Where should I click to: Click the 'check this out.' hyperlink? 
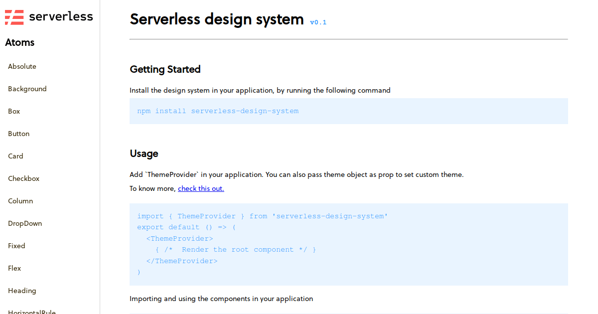201,188
